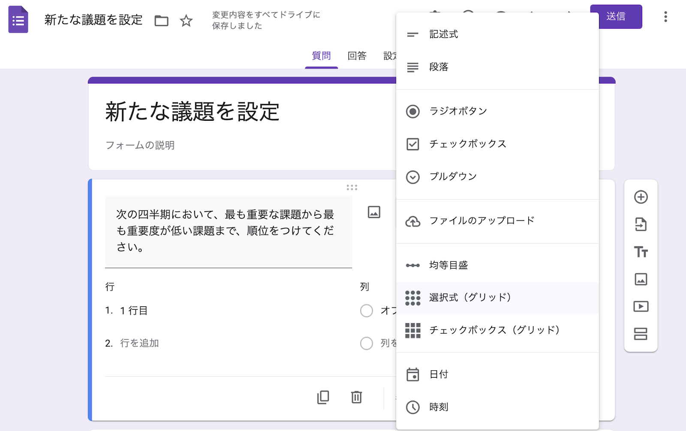The width and height of the screenshot is (686, 431).
Task: Add image to question title
Action: [374, 212]
